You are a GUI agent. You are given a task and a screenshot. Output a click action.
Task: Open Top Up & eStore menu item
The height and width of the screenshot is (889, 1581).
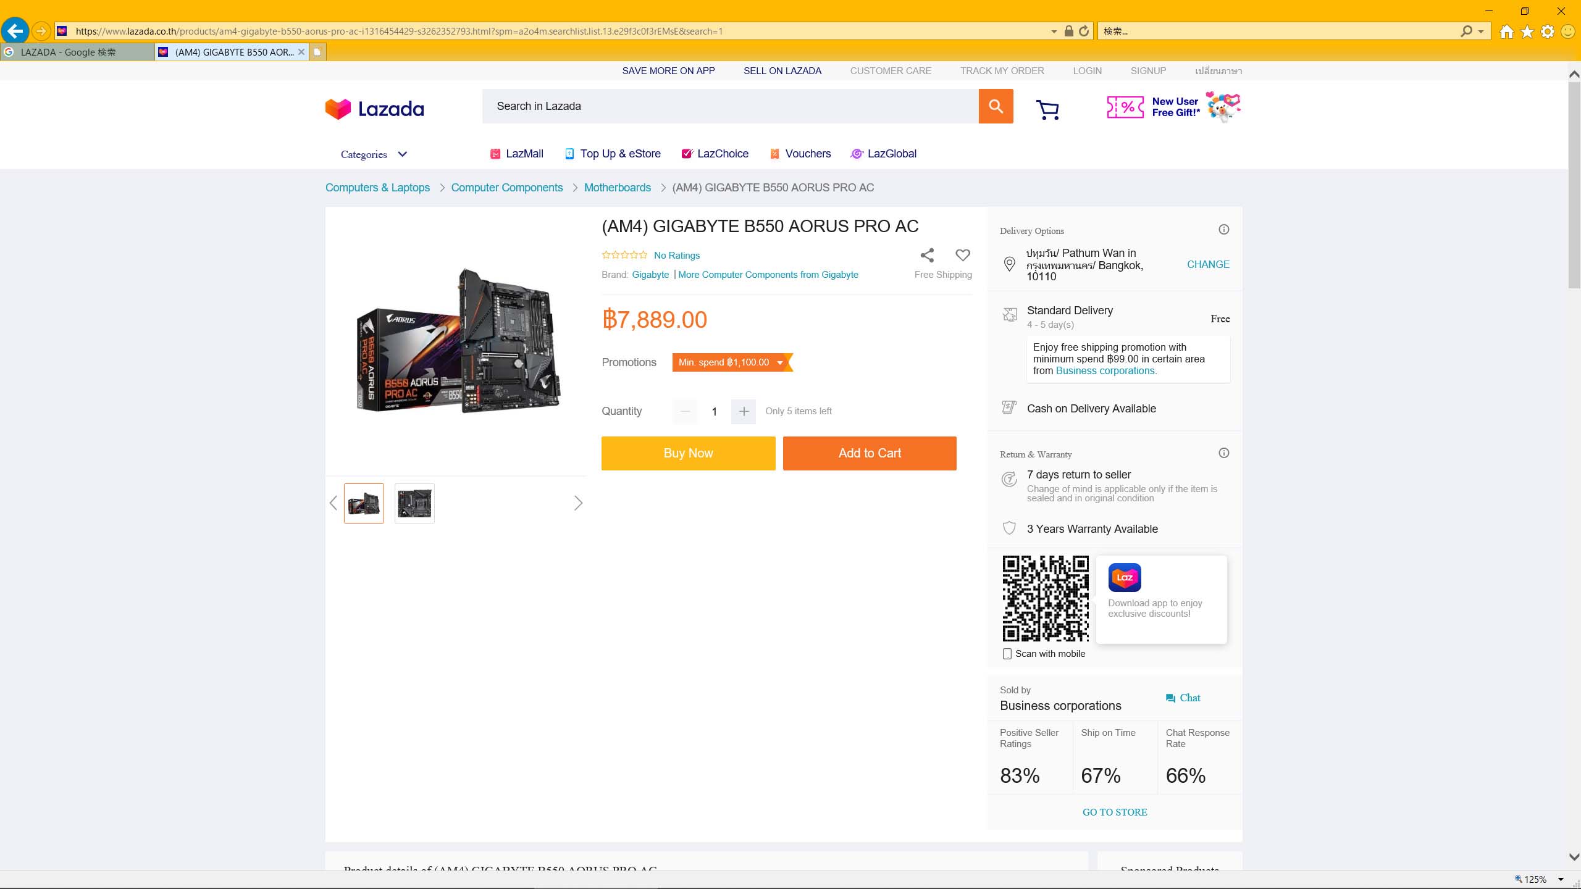coord(613,154)
